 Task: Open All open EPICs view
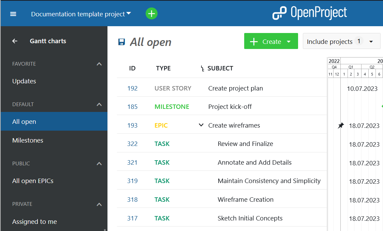pos(33,181)
